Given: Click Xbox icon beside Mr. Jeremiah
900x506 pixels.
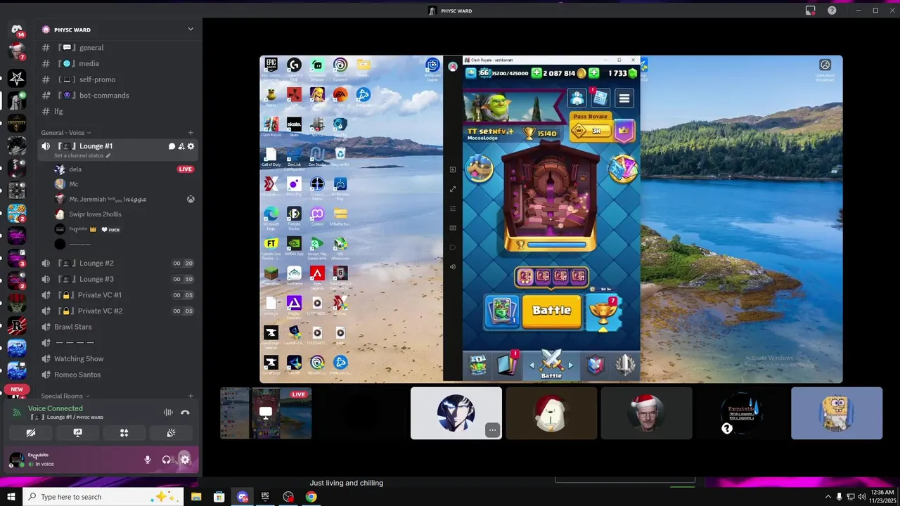Looking at the screenshot, I should click(x=191, y=200).
